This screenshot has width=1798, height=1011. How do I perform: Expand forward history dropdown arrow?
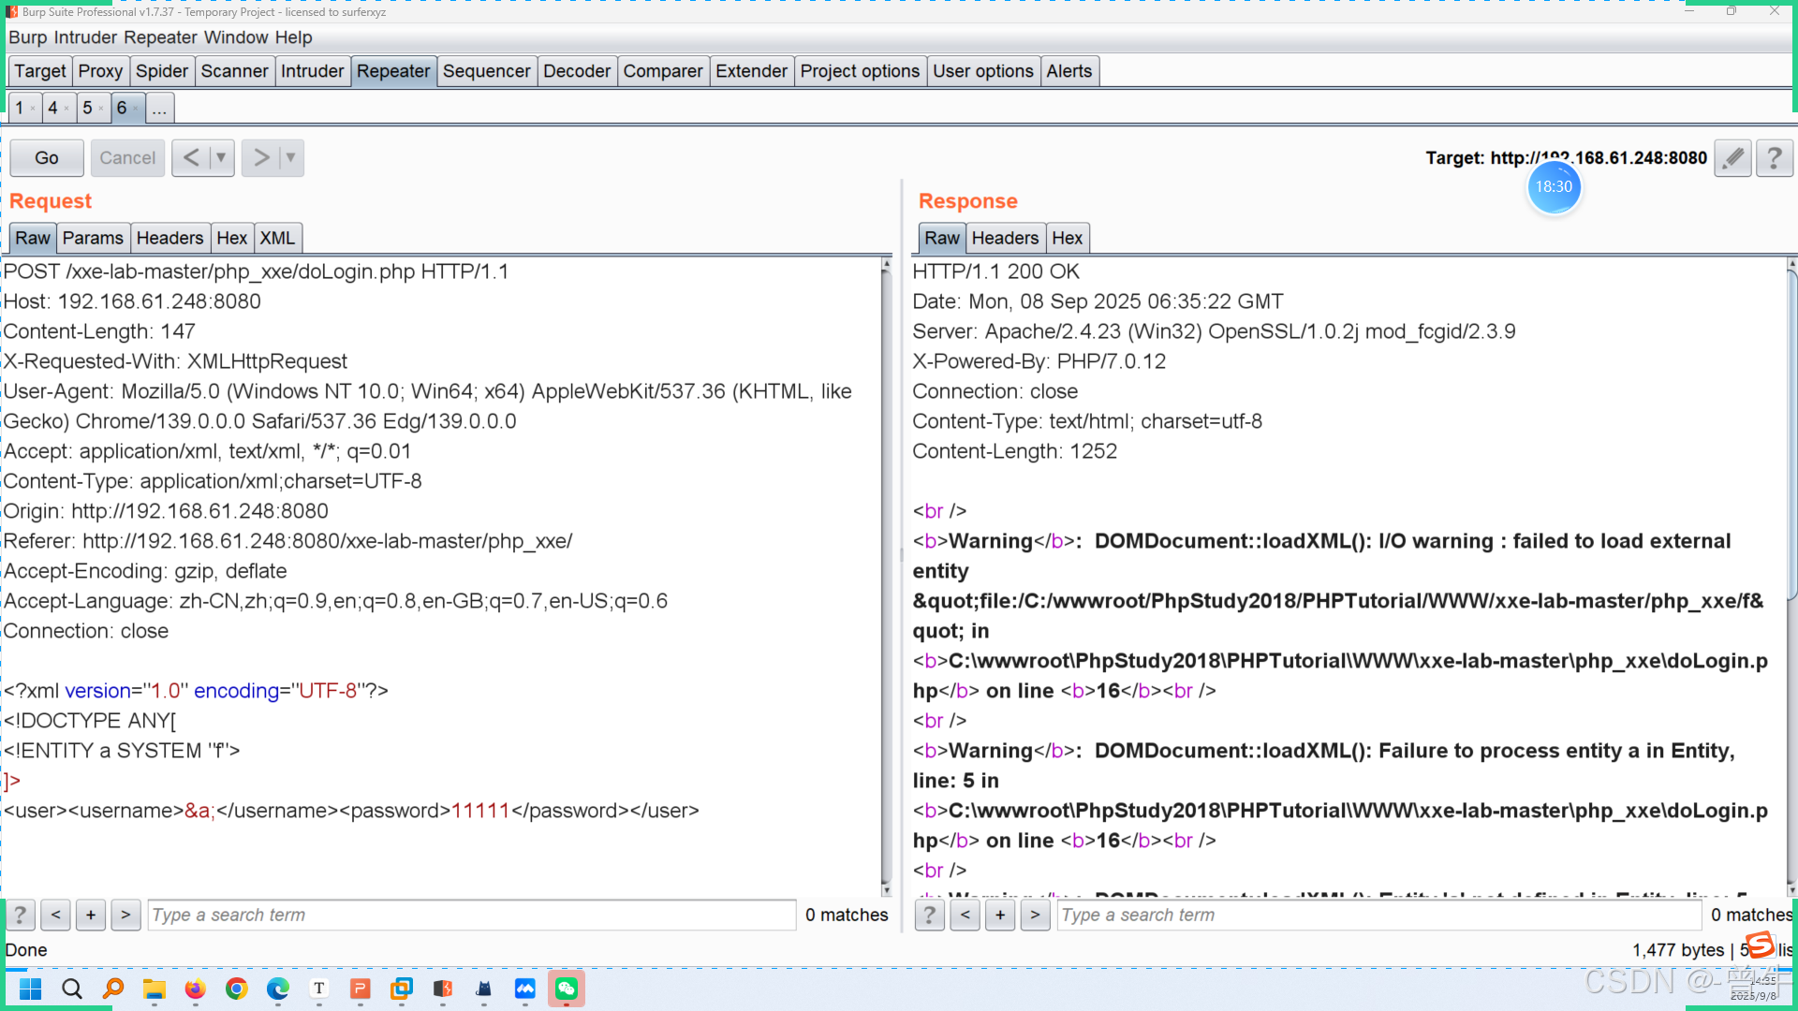[290, 157]
